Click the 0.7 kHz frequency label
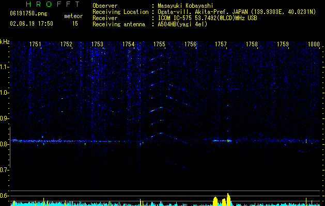The height and width of the screenshot is (206, 325). click(5, 170)
